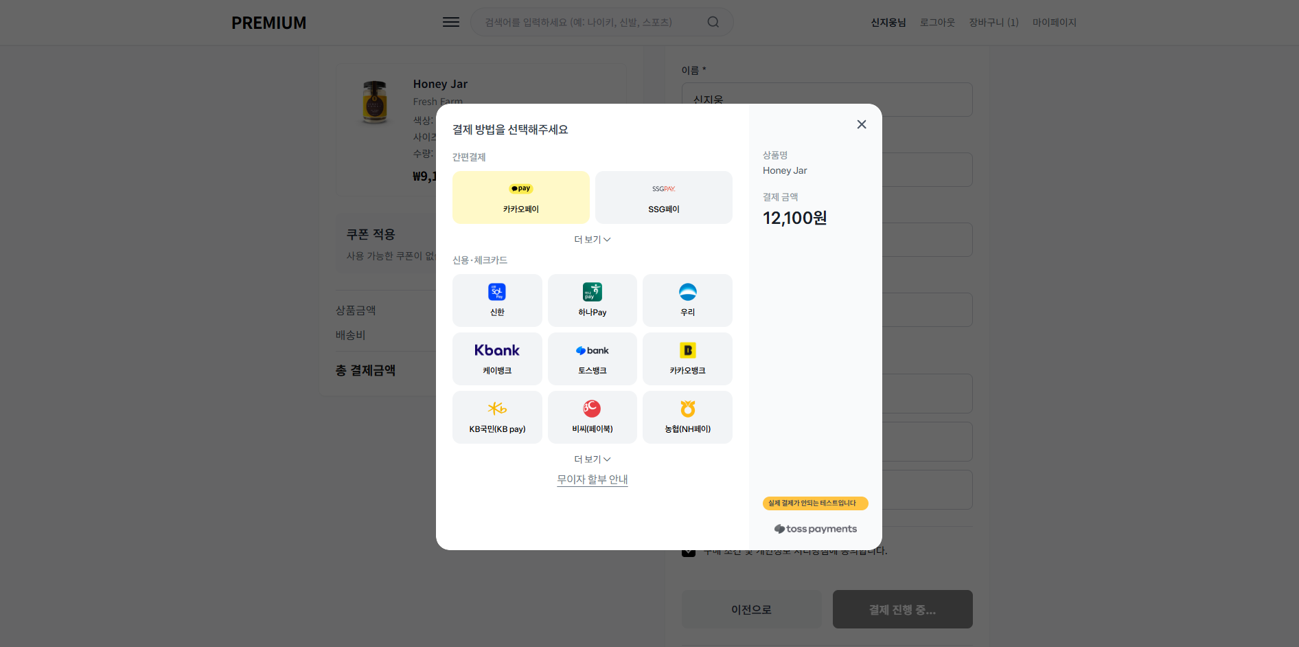Click dialog title 결제 방법을 선택해주세요
The image size is (1299, 647).
click(510, 130)
